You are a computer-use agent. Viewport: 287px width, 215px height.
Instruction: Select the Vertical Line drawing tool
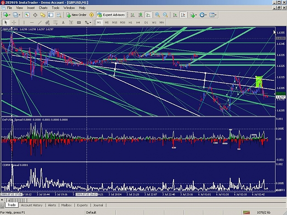coord(24,22)
